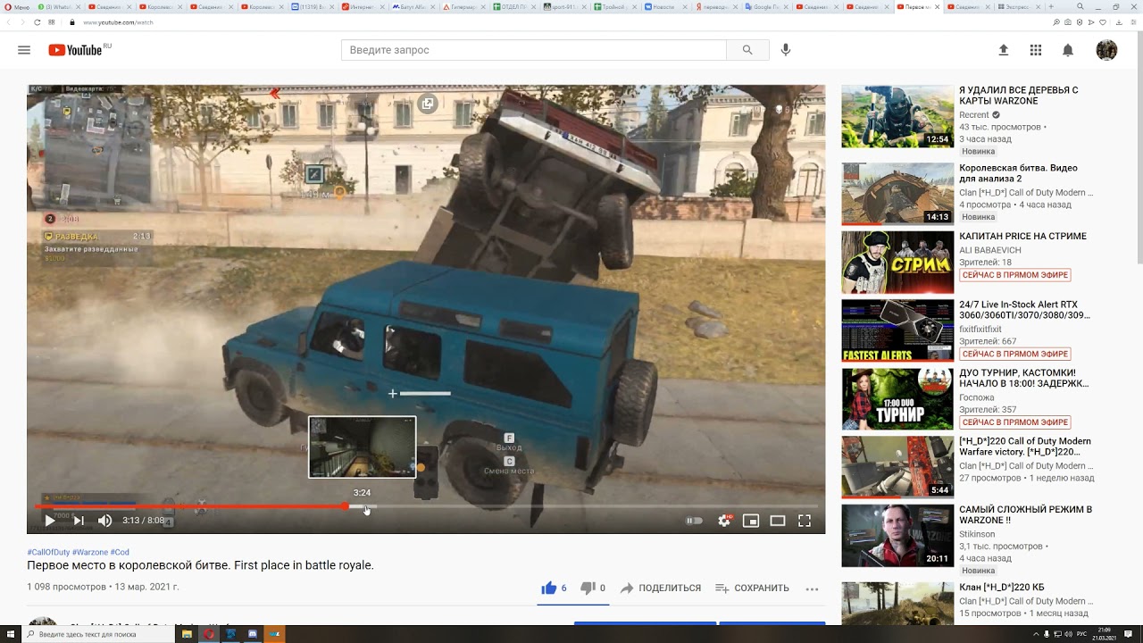Enable theater mode view

point(778,521)
